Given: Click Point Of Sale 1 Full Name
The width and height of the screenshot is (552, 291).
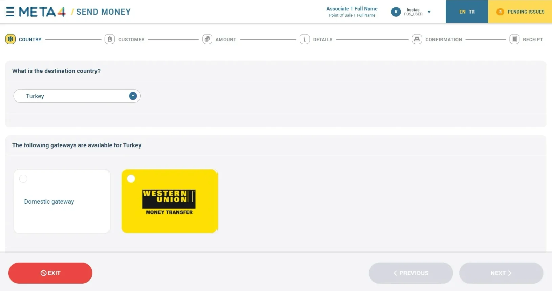Looking at the screenshot, I should pos(352,15).
